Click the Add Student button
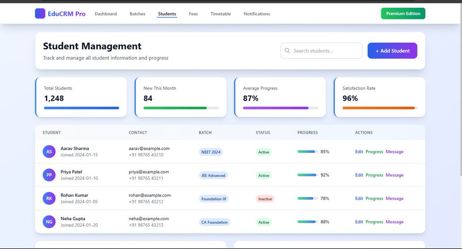462x249 pixels. point(392,50)
